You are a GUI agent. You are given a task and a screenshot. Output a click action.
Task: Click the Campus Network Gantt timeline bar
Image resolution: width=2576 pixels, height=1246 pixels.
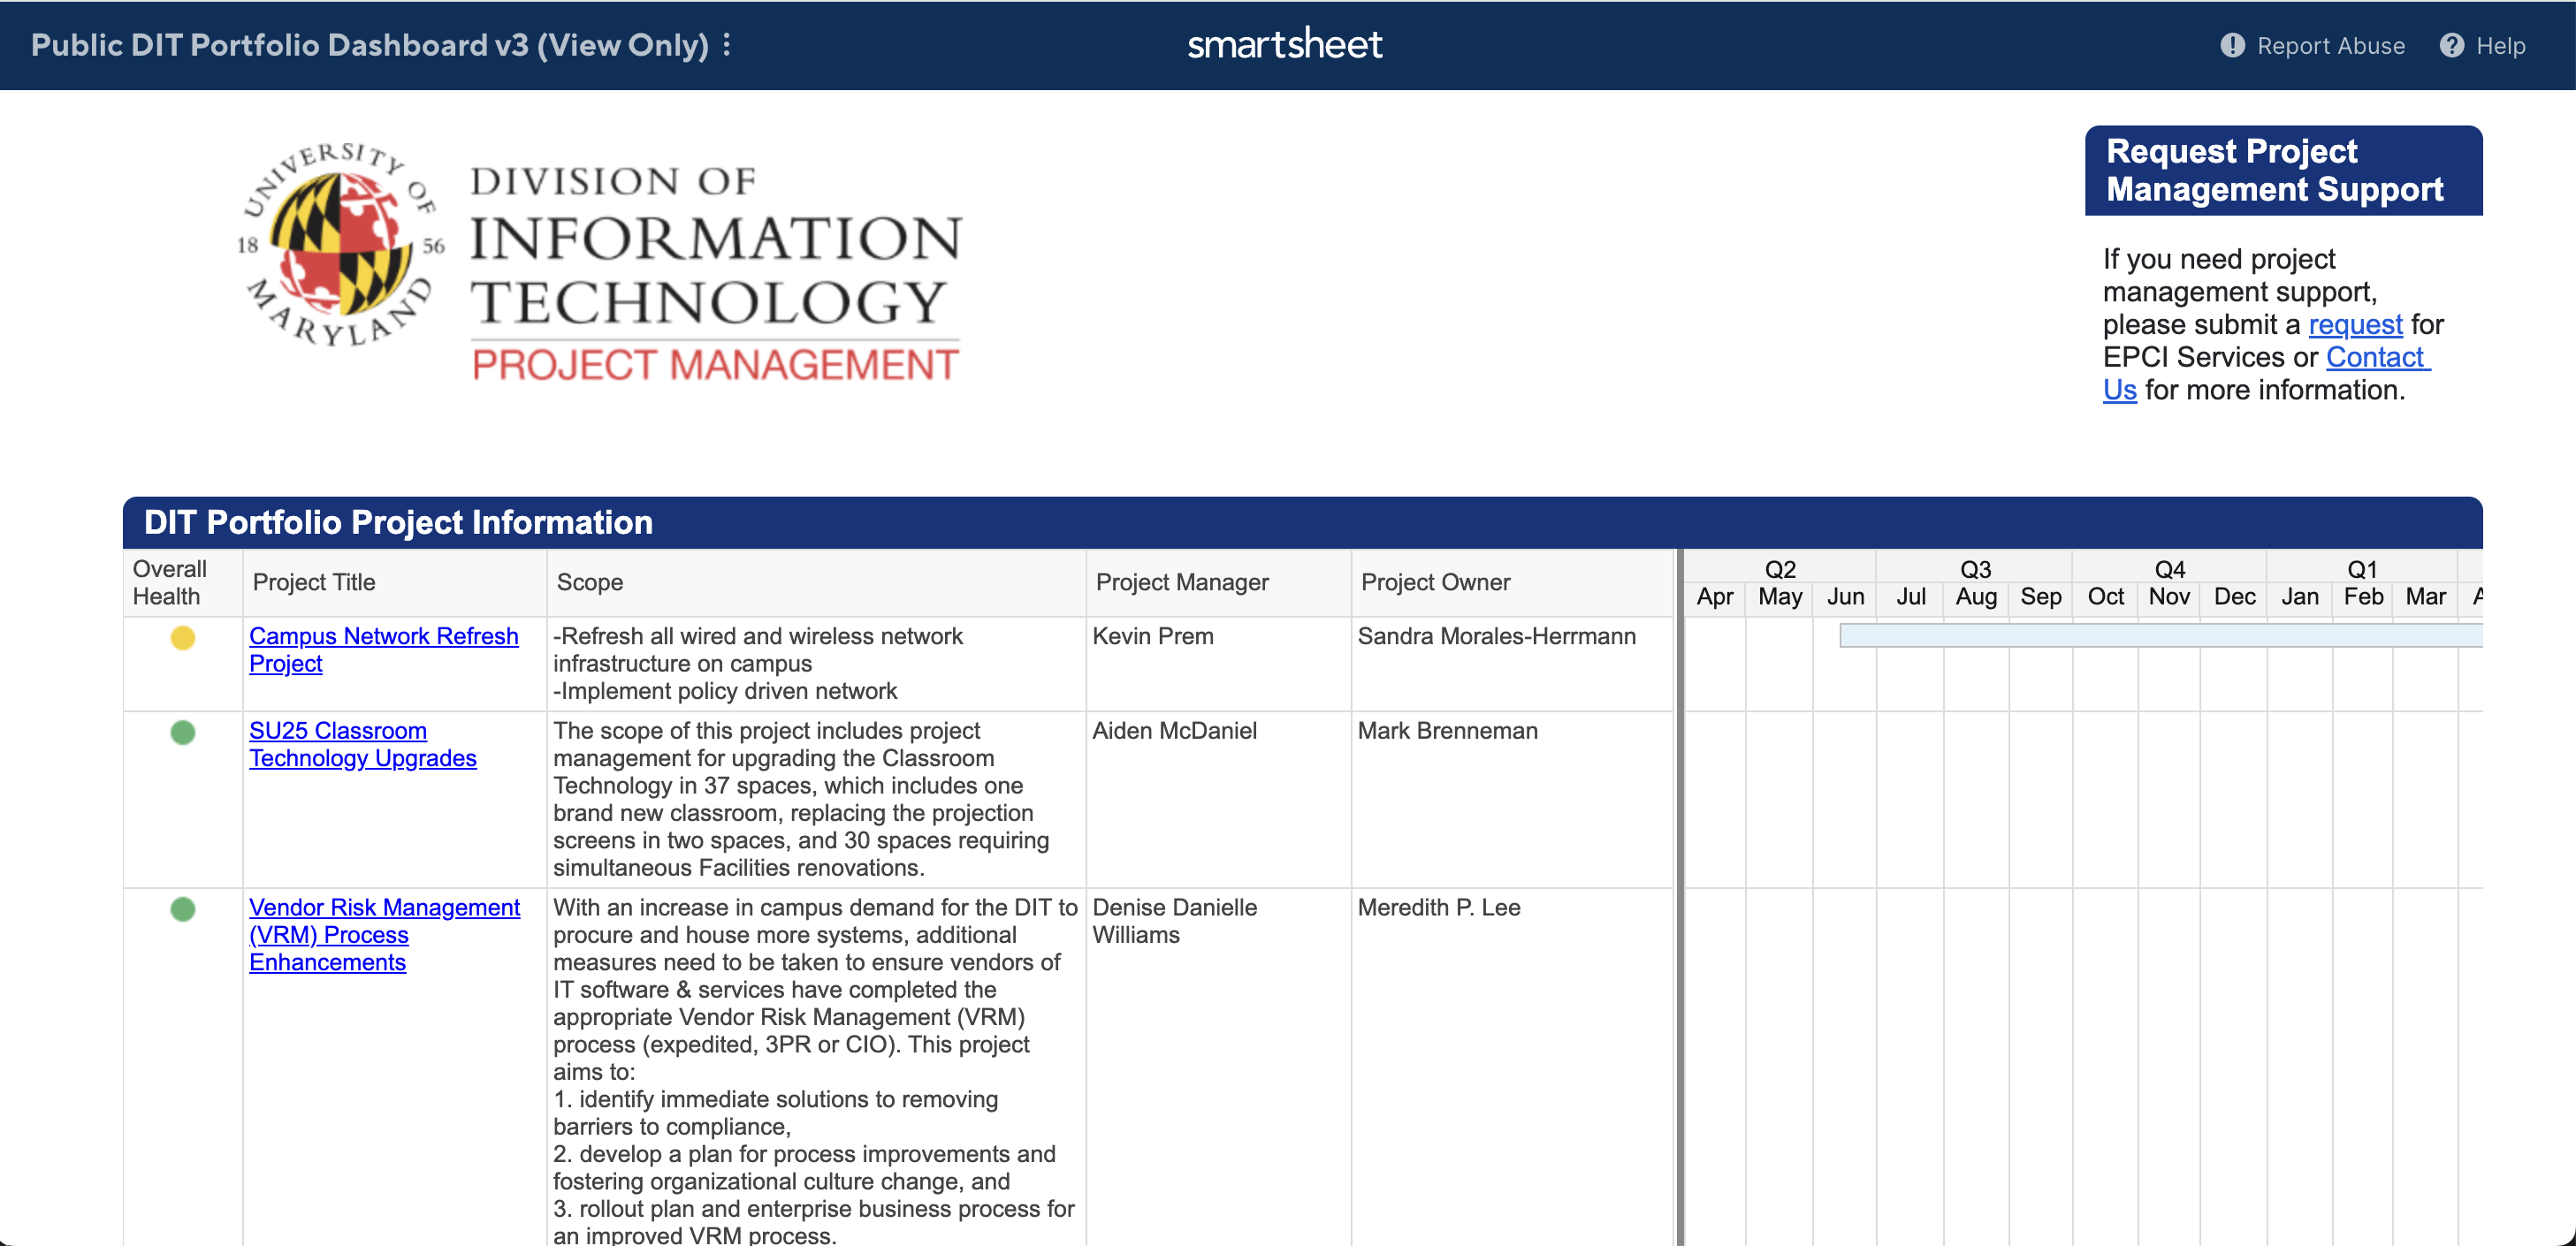point(2160,635)
